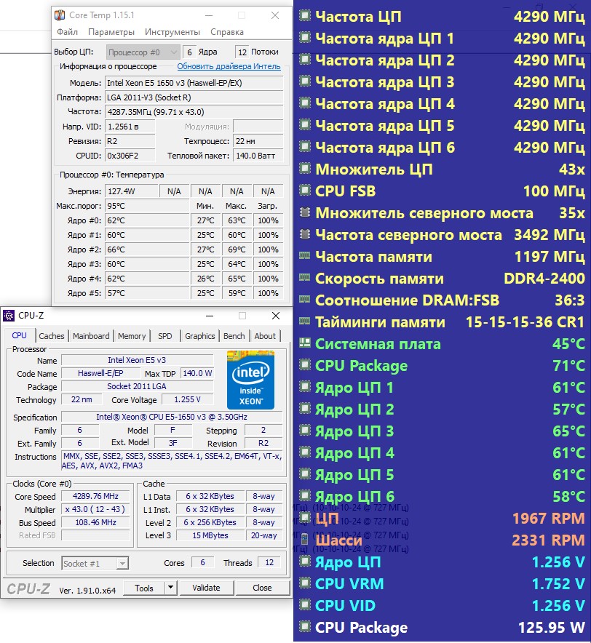
Task: Click the icon beside CPU VRM voltage
Action: click(304, 583)
